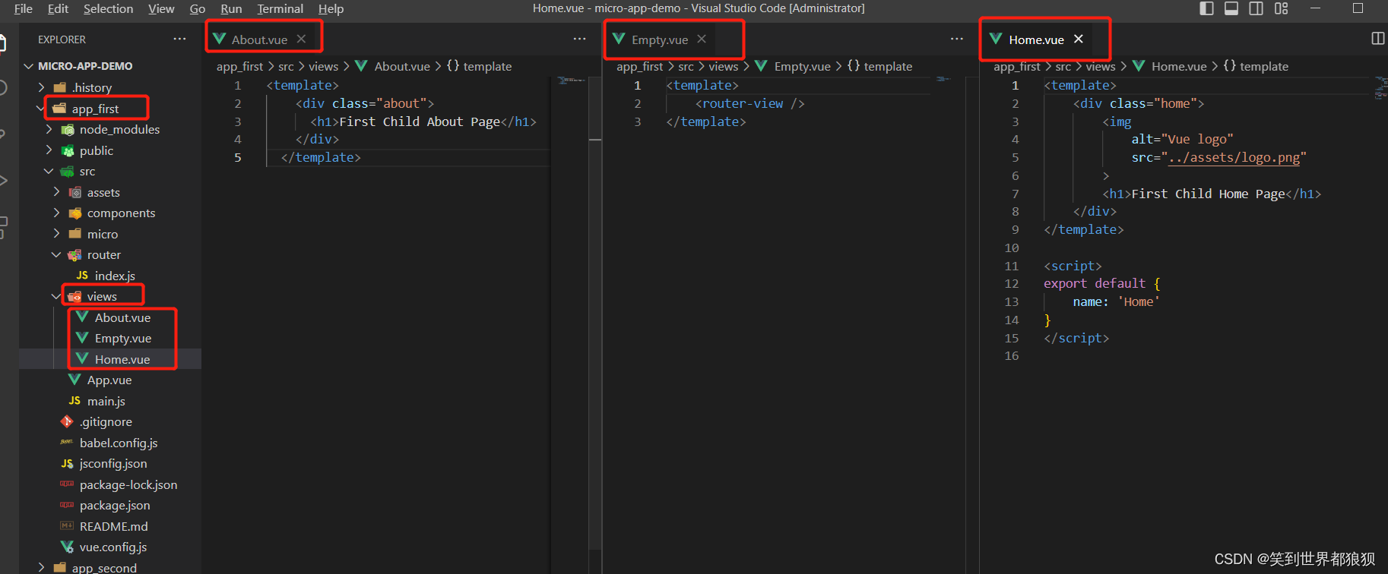The width and height of the screenshot is (1388, 574).
Task: Open the File menu
Action: click(x=24, y=8)
